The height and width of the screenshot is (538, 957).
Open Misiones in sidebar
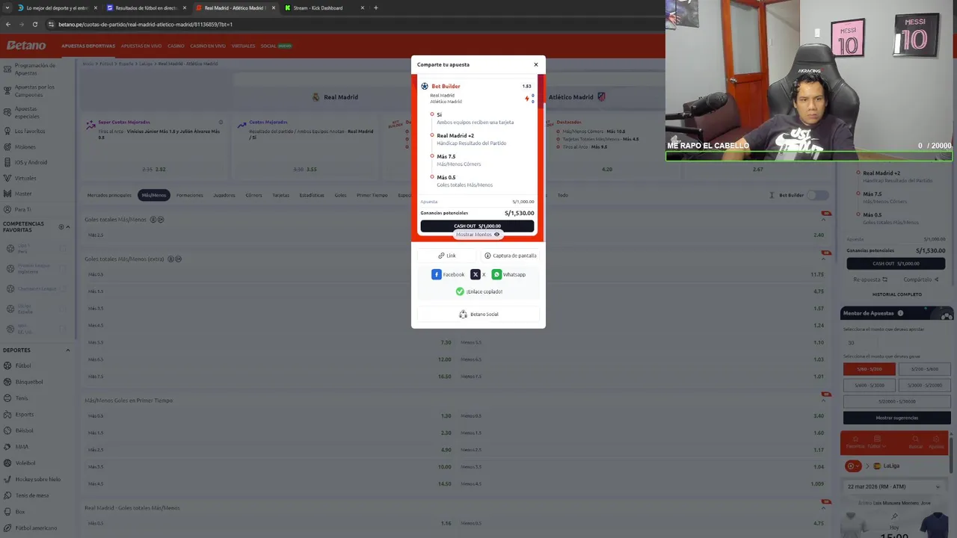point(25,146)
